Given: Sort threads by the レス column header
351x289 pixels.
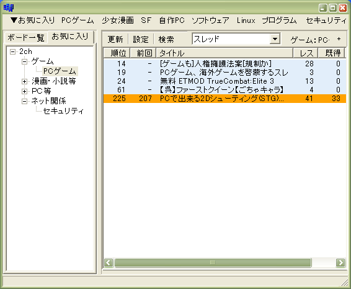Looking at the screenshot, I should point(306,53).
